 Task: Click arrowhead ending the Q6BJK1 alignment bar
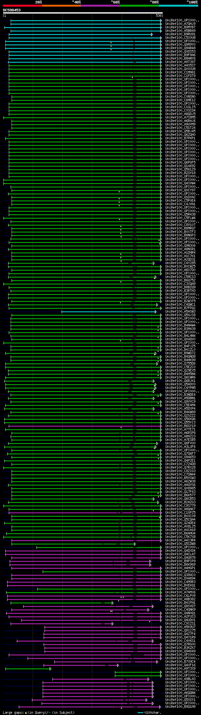[154, 381]
